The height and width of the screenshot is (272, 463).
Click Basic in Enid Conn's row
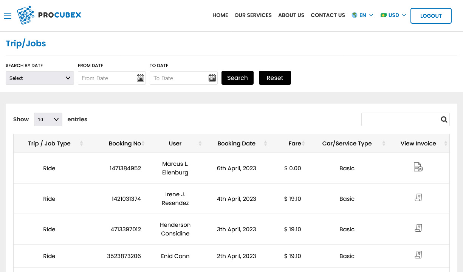347,256
